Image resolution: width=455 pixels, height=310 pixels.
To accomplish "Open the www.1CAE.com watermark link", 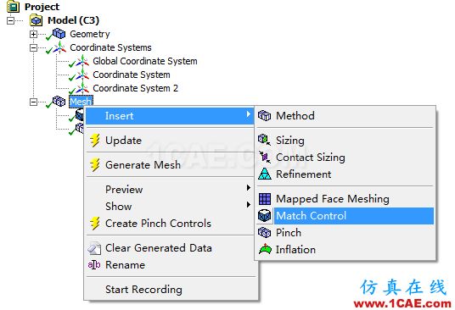I will pyautogui.click(x=402, y=303).
